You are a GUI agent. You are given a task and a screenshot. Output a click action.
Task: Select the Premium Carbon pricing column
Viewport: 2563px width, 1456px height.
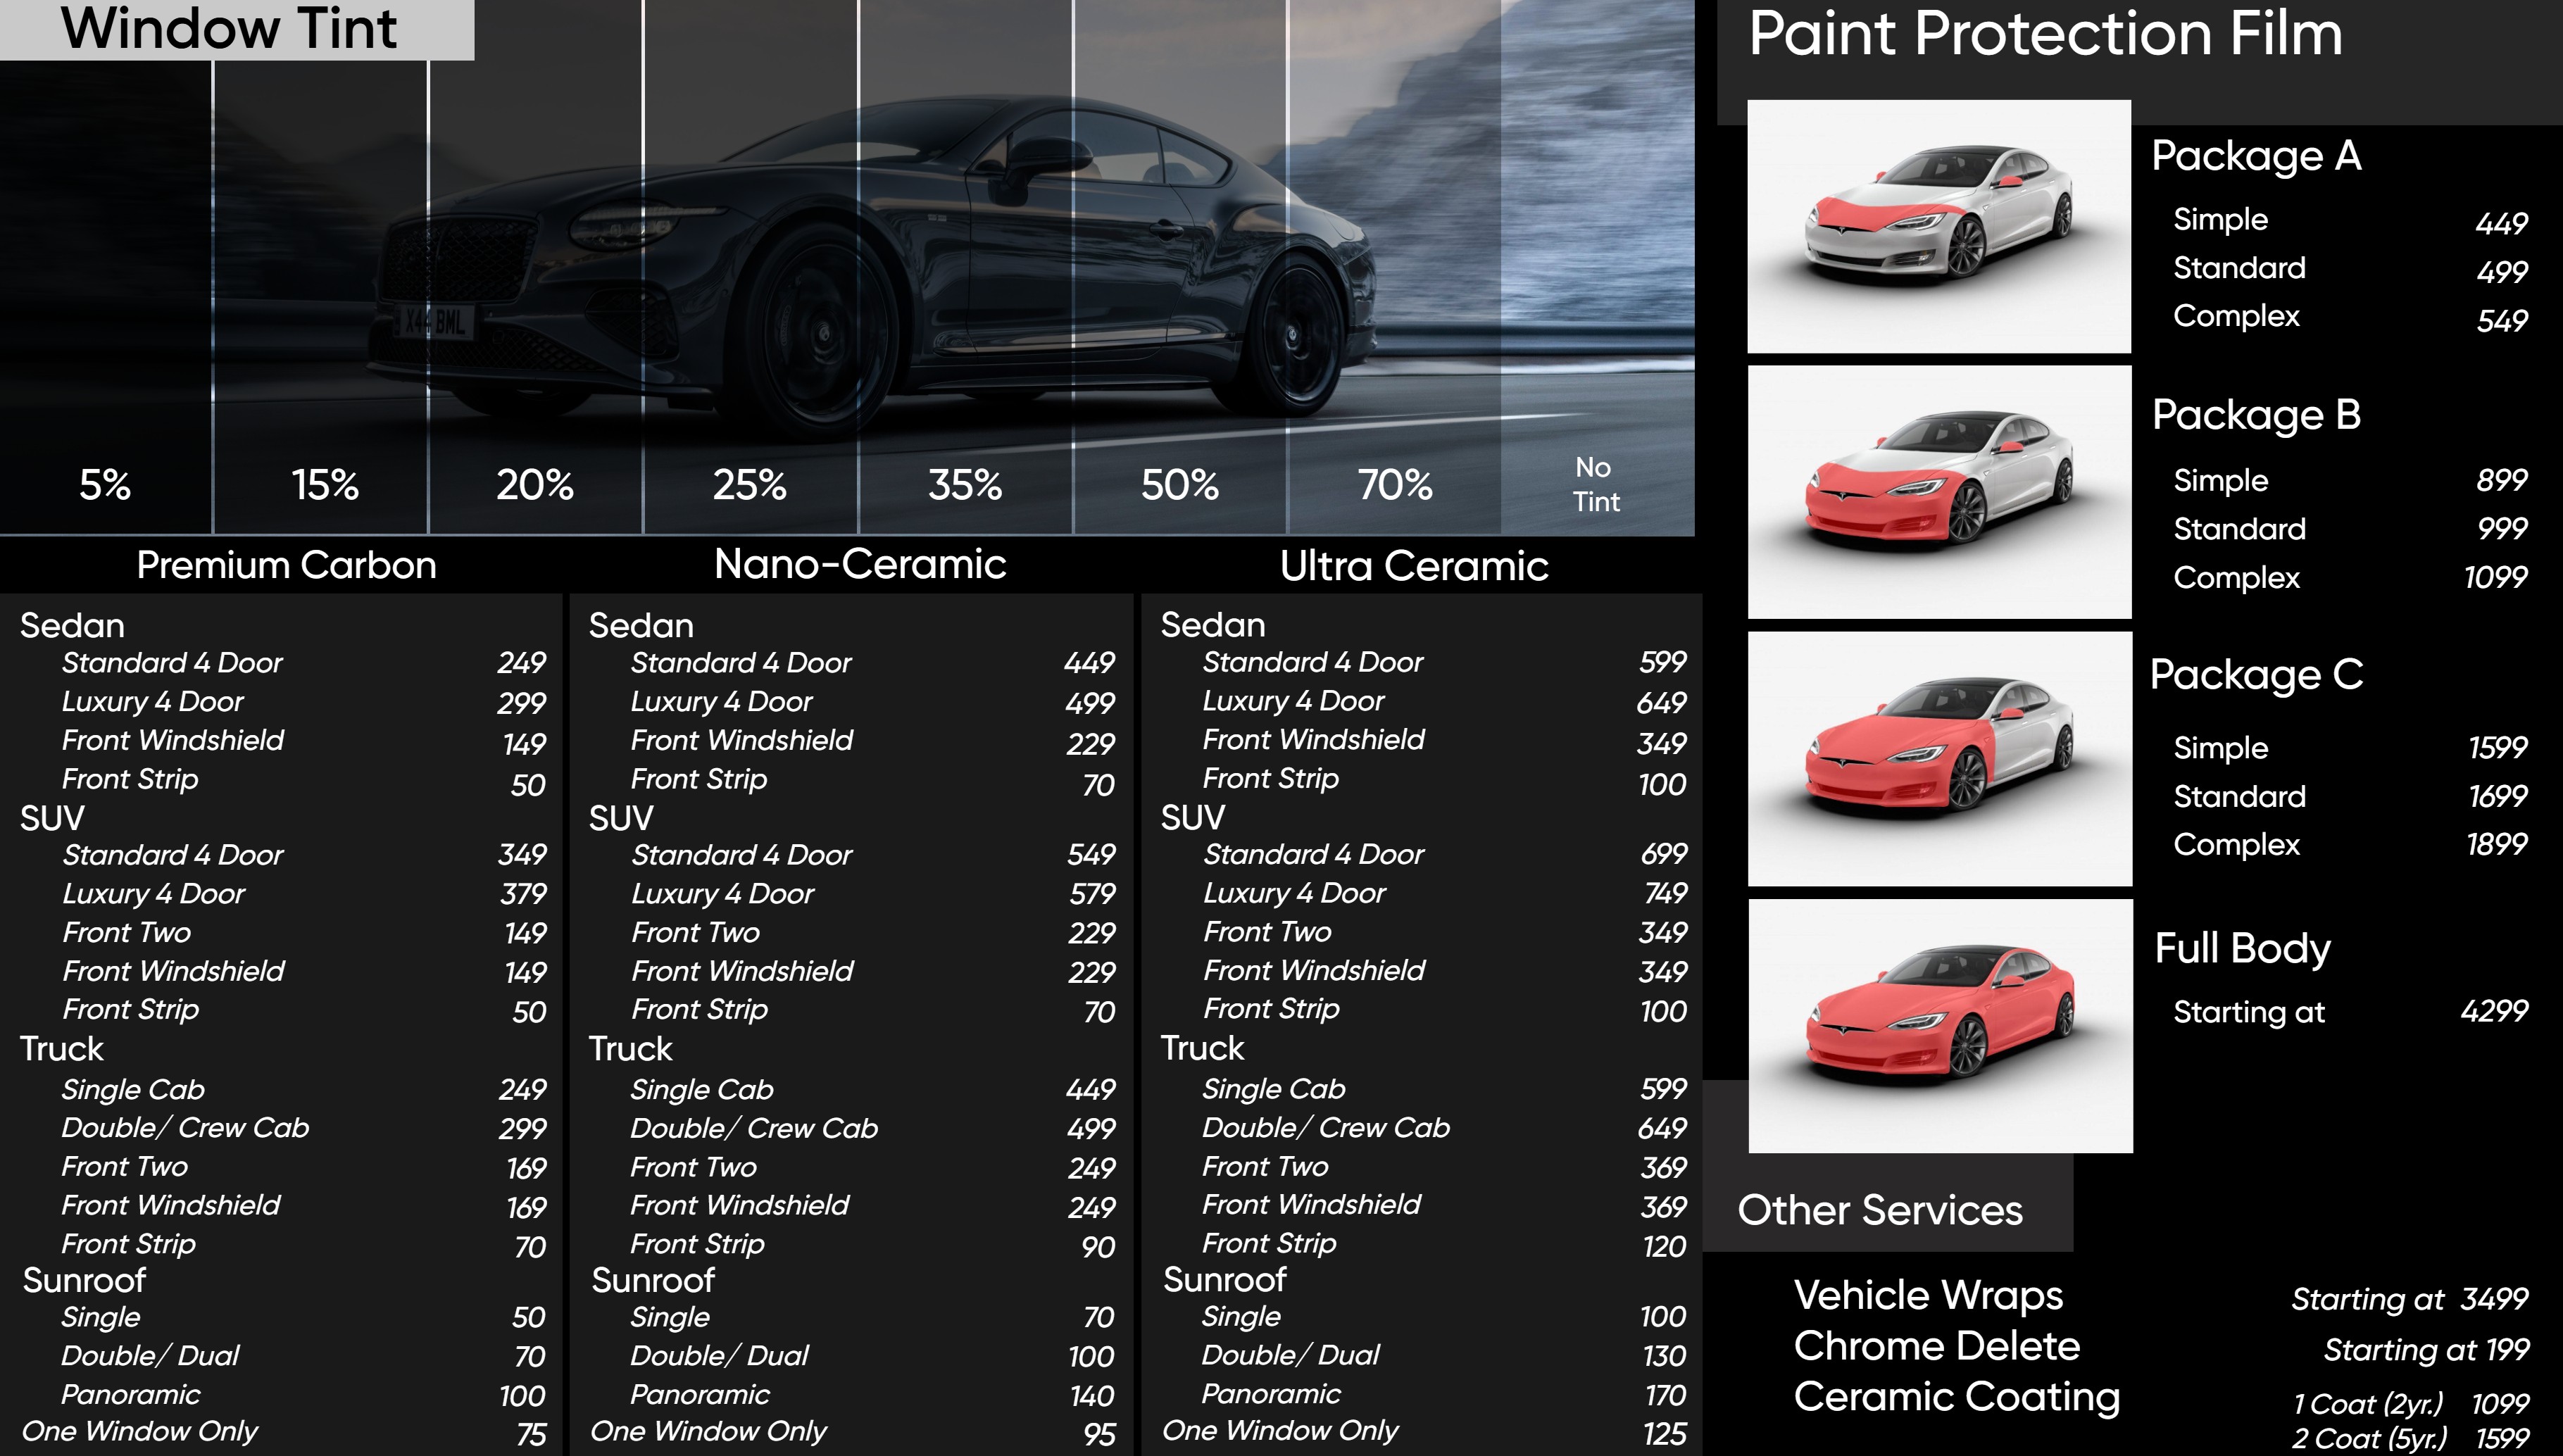click(x=286, y=565)
